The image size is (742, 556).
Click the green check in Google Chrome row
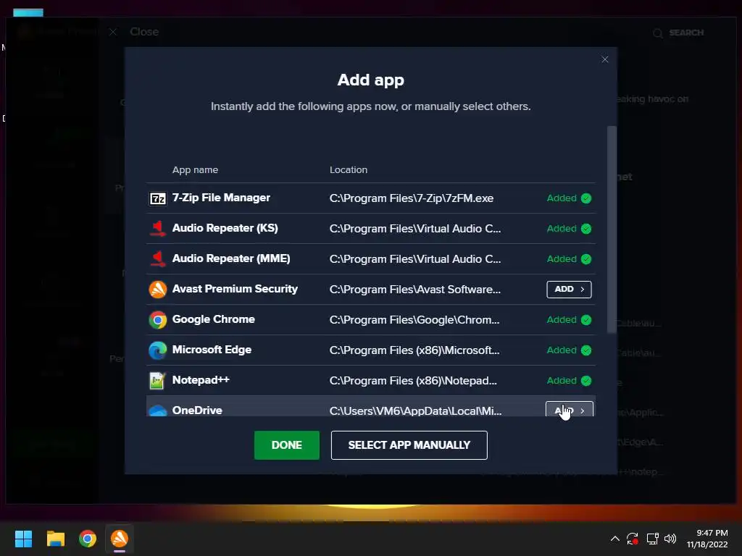point(585,320)
